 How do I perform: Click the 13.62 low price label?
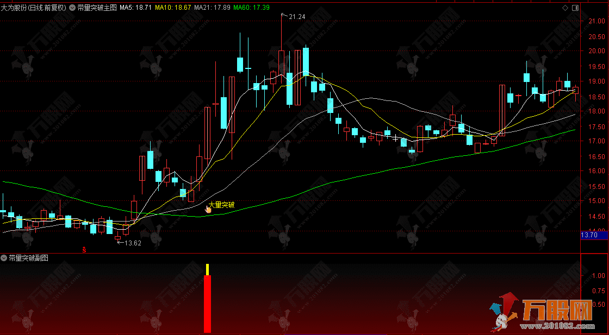point(133,243)
